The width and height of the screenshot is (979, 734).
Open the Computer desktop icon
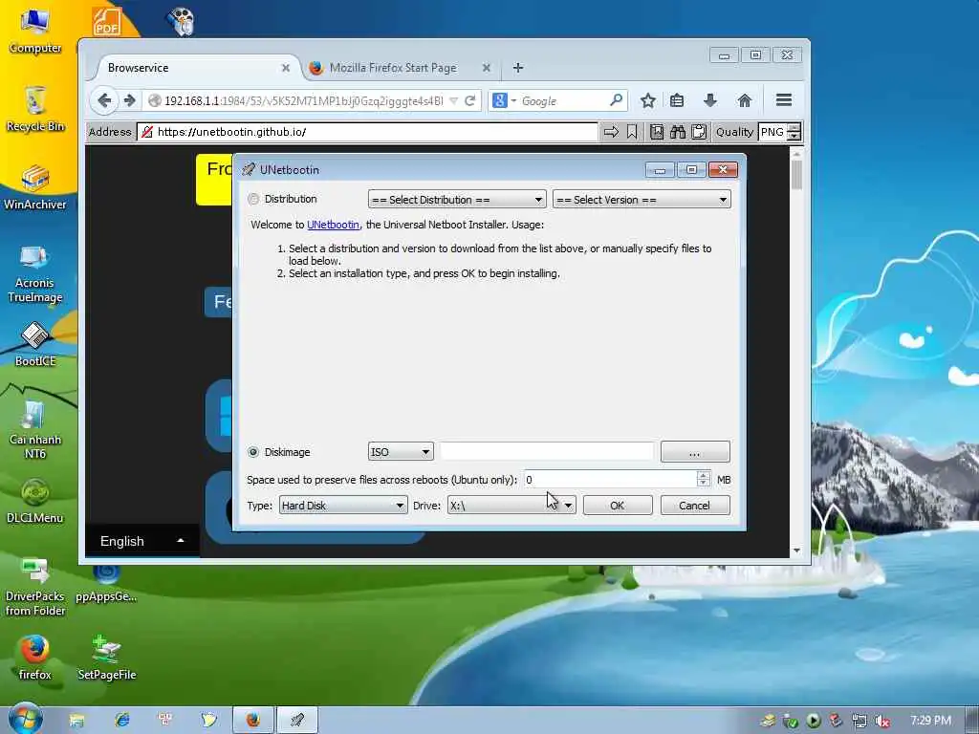[x=35, y=30]
